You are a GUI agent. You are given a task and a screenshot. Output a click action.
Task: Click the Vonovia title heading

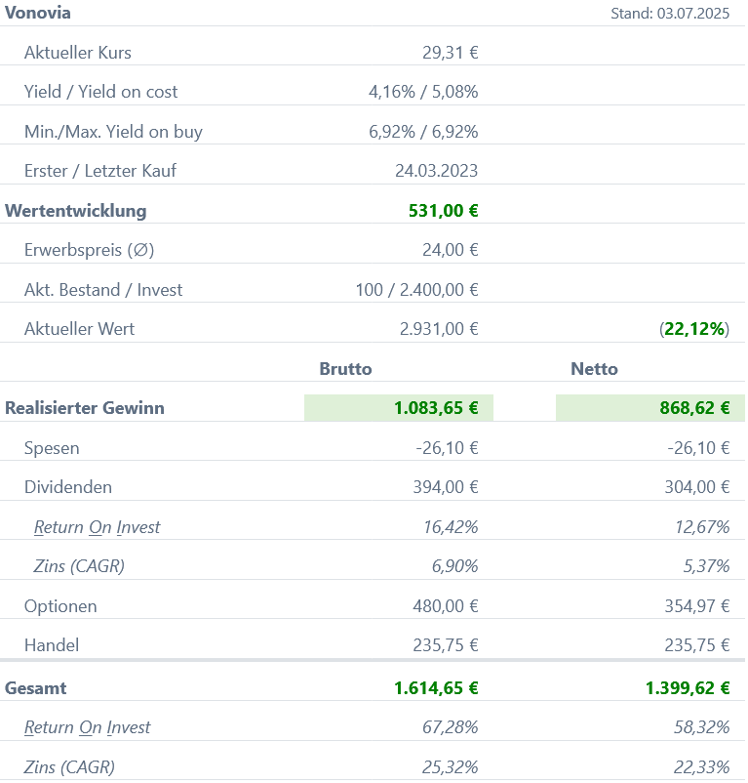[37, 13]
